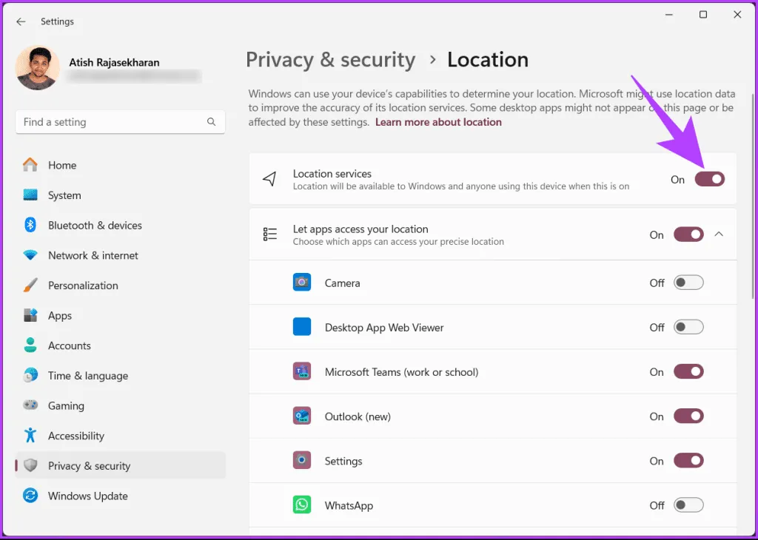Collapse the Let apps access your location section
The width and height of the screenshot is (758, 540).
(719, 234)
